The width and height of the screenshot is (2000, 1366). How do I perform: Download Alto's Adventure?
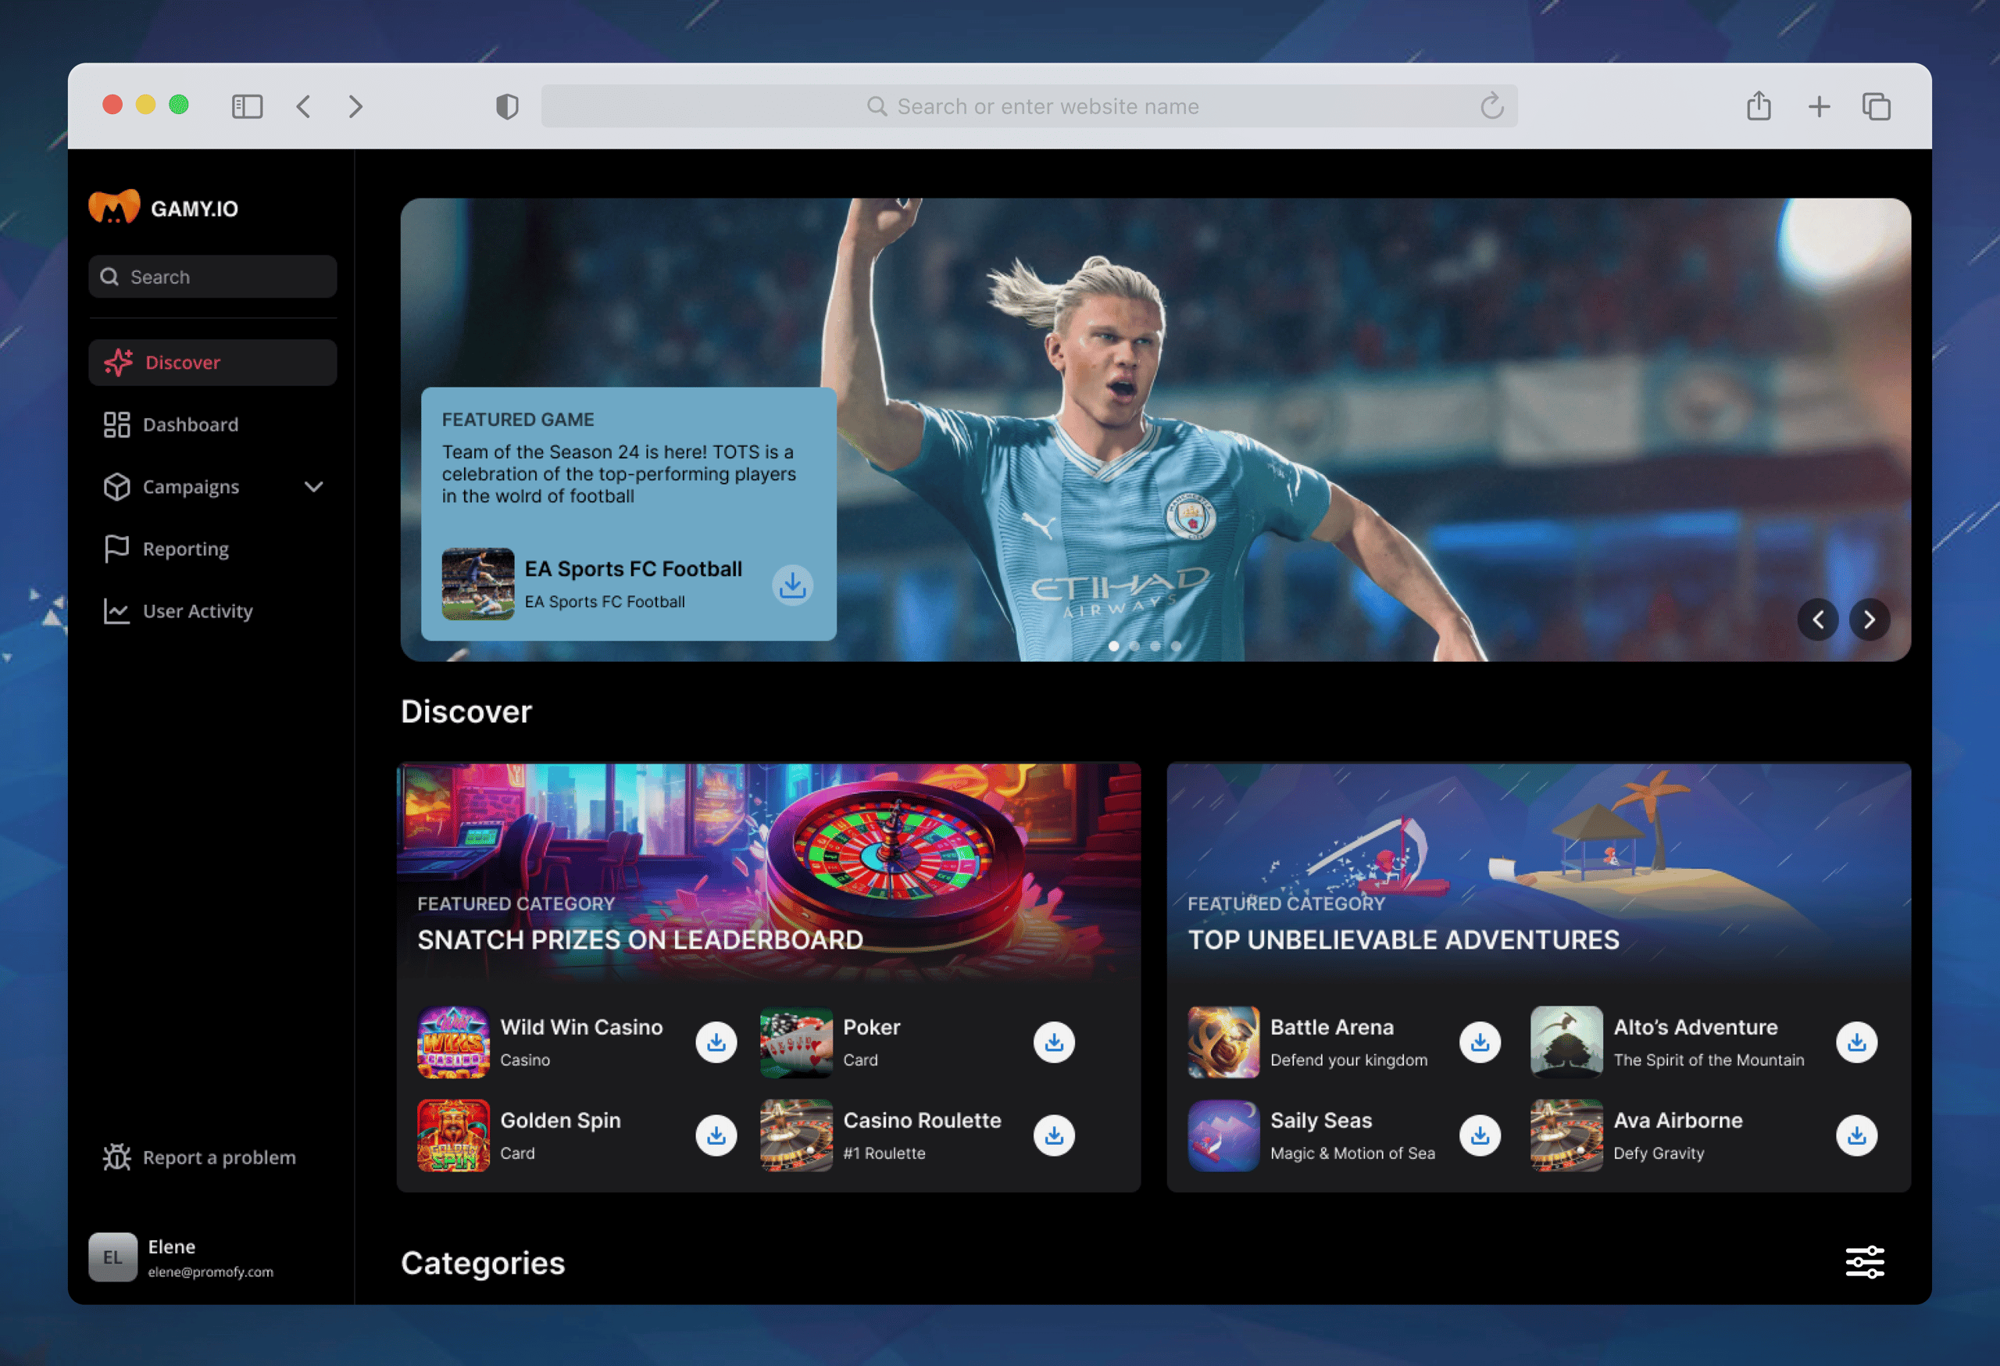[1857, 1042]
